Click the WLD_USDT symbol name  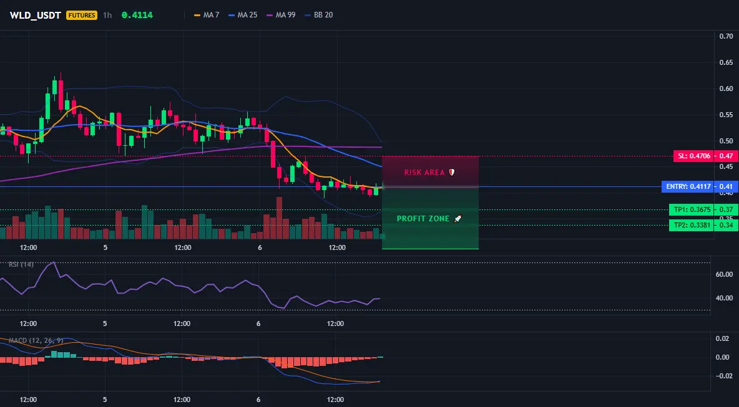click(x=36, y=15)
